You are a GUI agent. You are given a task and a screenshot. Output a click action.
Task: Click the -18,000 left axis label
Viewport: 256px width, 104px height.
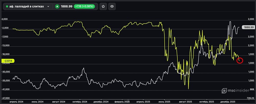(5, 54)
